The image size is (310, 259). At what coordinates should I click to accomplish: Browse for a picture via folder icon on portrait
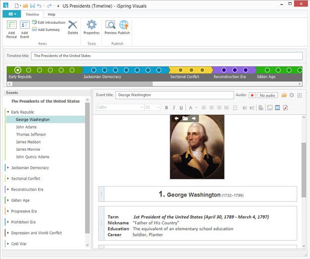pyautogui.click(x=185, y=118)
